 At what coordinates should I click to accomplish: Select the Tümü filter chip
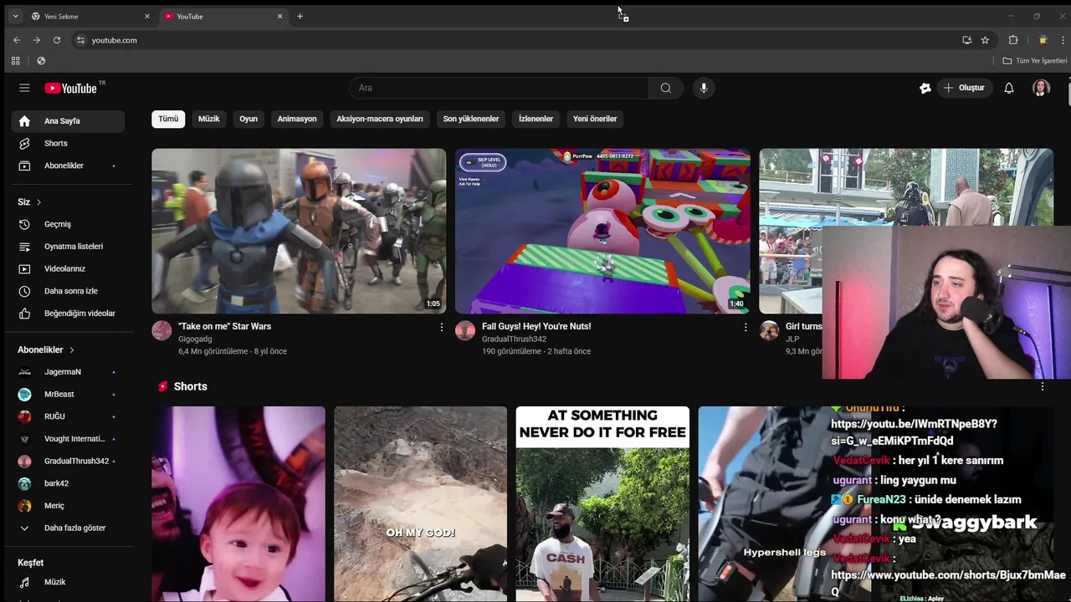pos(168,119)
